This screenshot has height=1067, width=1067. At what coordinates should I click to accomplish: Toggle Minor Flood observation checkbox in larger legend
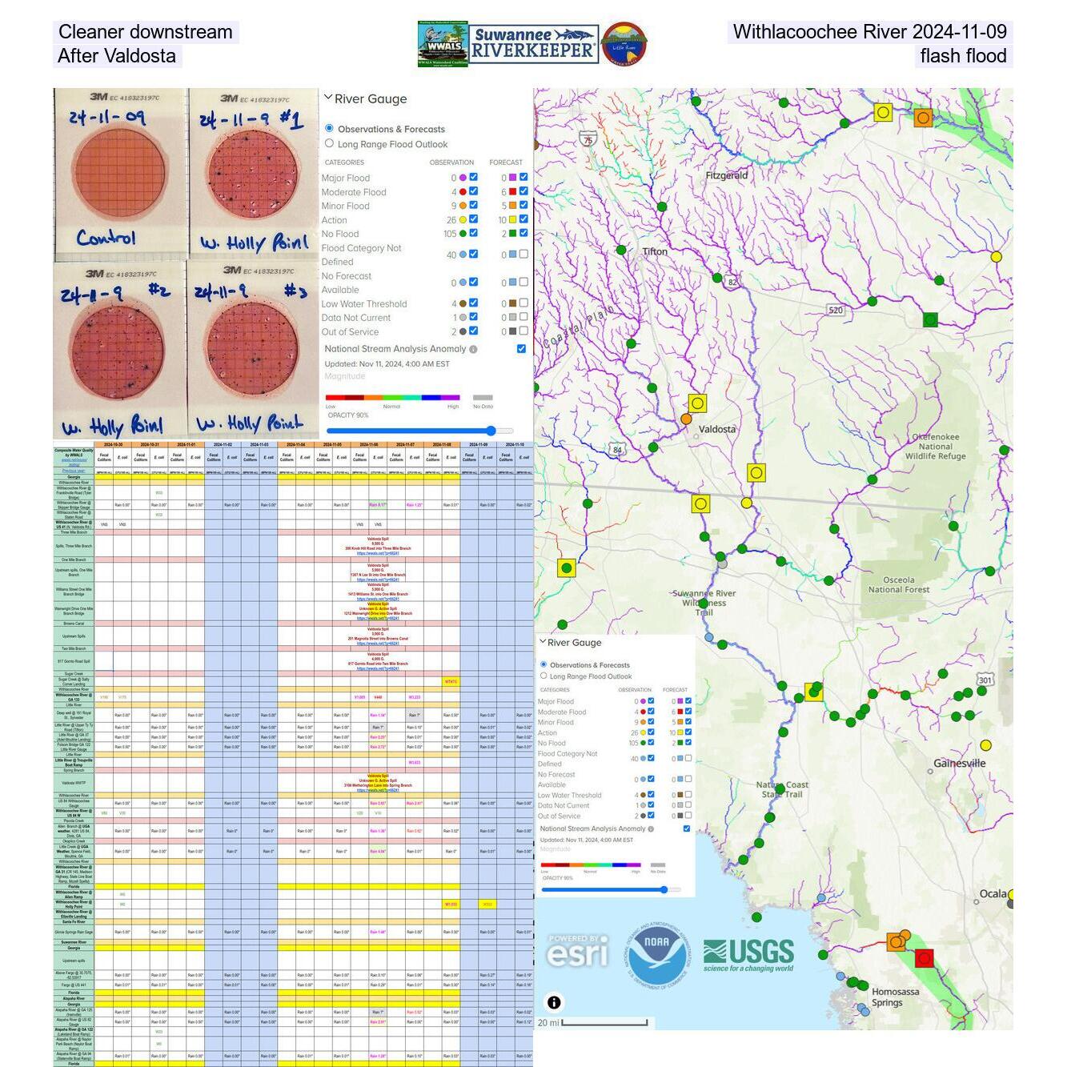coord(474,205)
